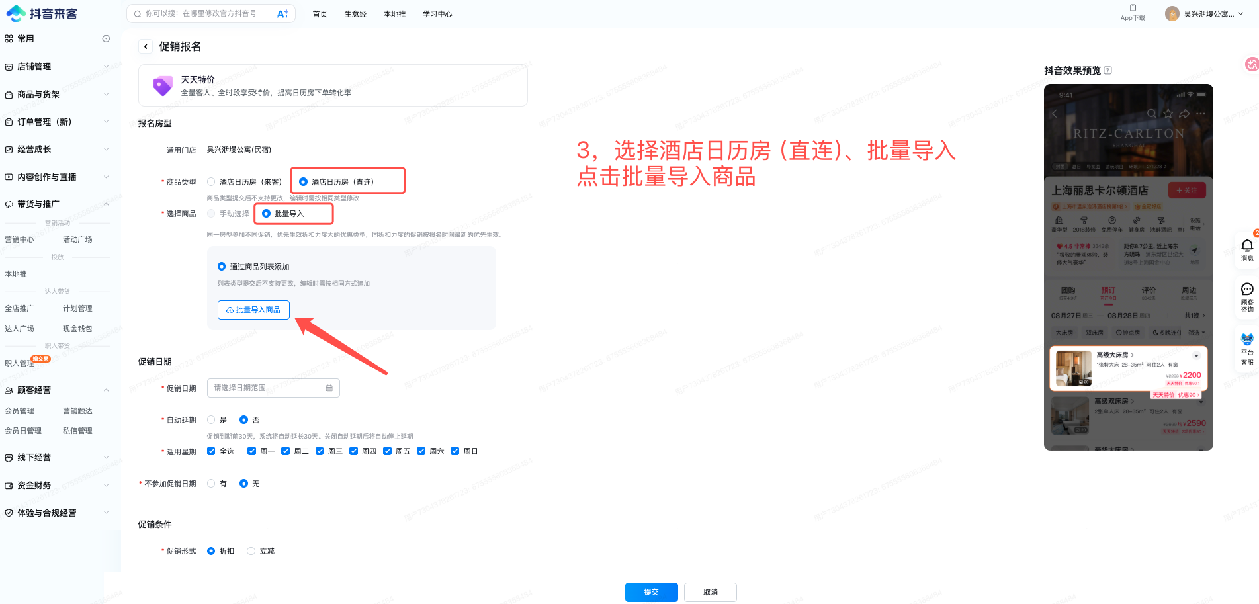Click the 内容创作与直播 sidebar icon
The height and width of the screenshot is (604, 1259).
(9, 177)
